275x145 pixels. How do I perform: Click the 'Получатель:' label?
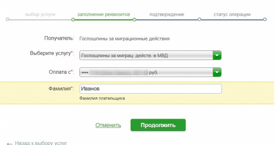tap(59, 38)
